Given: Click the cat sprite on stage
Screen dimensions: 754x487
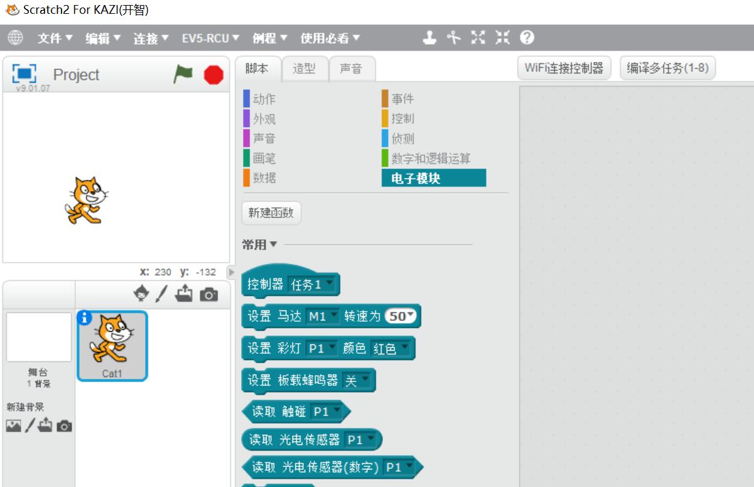Looking at the screenshot, I should tap(86, 200).
